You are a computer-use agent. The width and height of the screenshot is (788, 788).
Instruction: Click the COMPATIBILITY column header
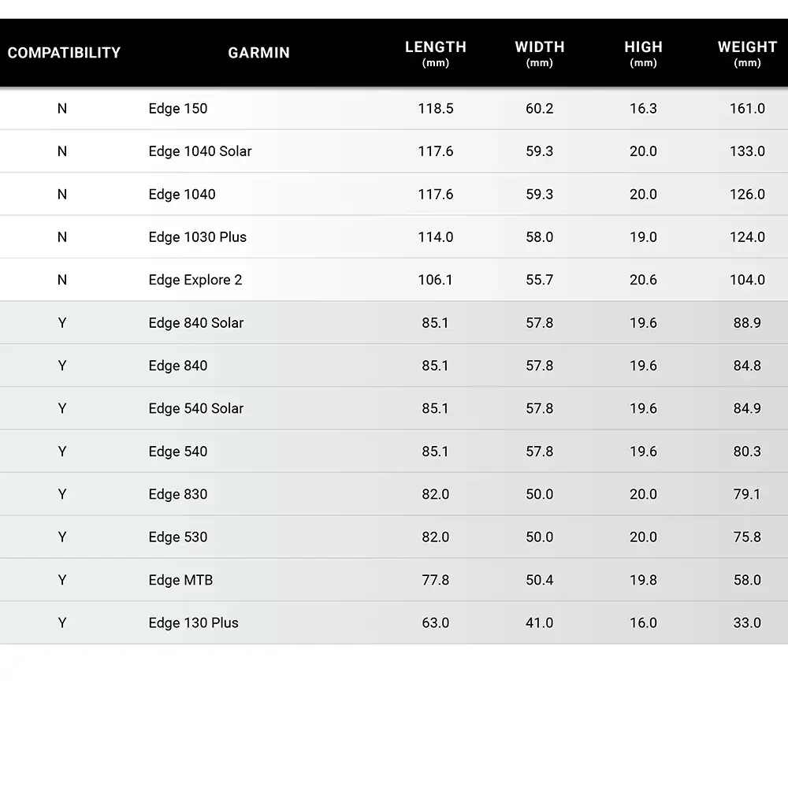pyautogui.click(x=64, y=53)
